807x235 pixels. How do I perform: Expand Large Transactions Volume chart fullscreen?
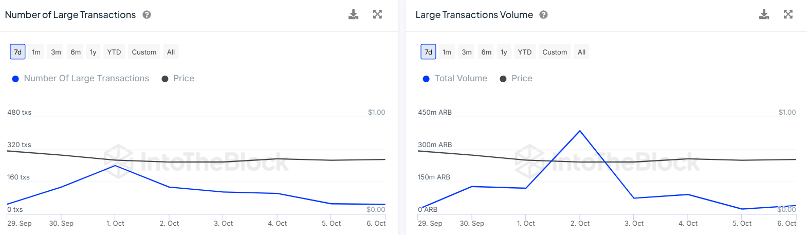[x=788, y=14]
